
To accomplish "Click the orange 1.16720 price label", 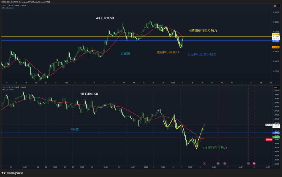I will coord(276,47).
